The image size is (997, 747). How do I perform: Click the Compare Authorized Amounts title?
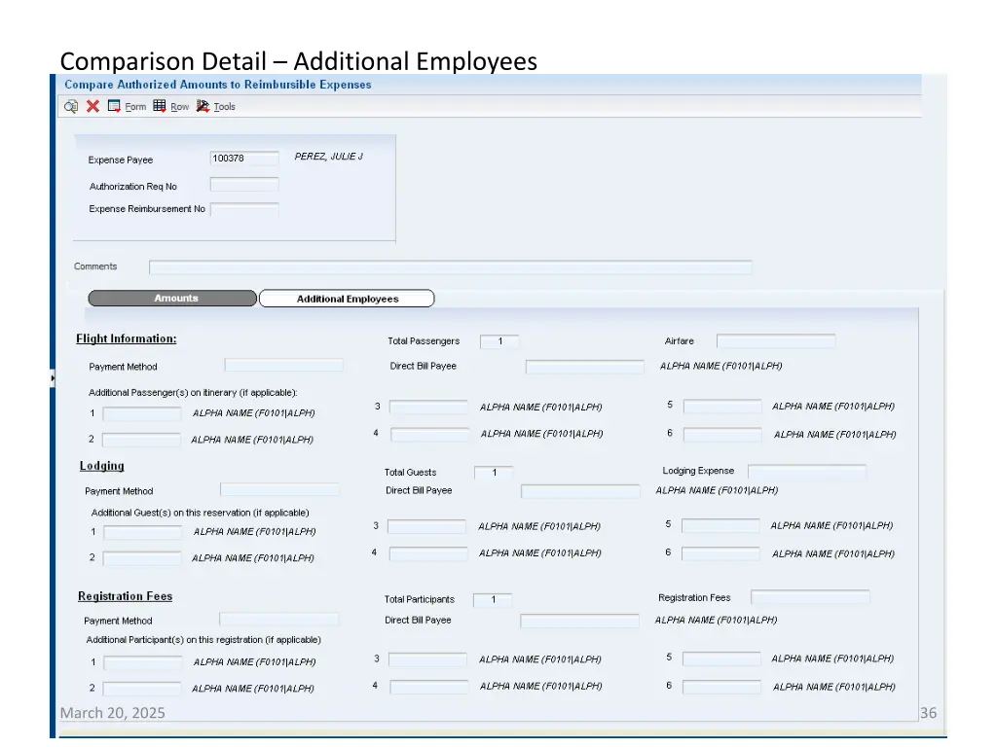[217, 85]
